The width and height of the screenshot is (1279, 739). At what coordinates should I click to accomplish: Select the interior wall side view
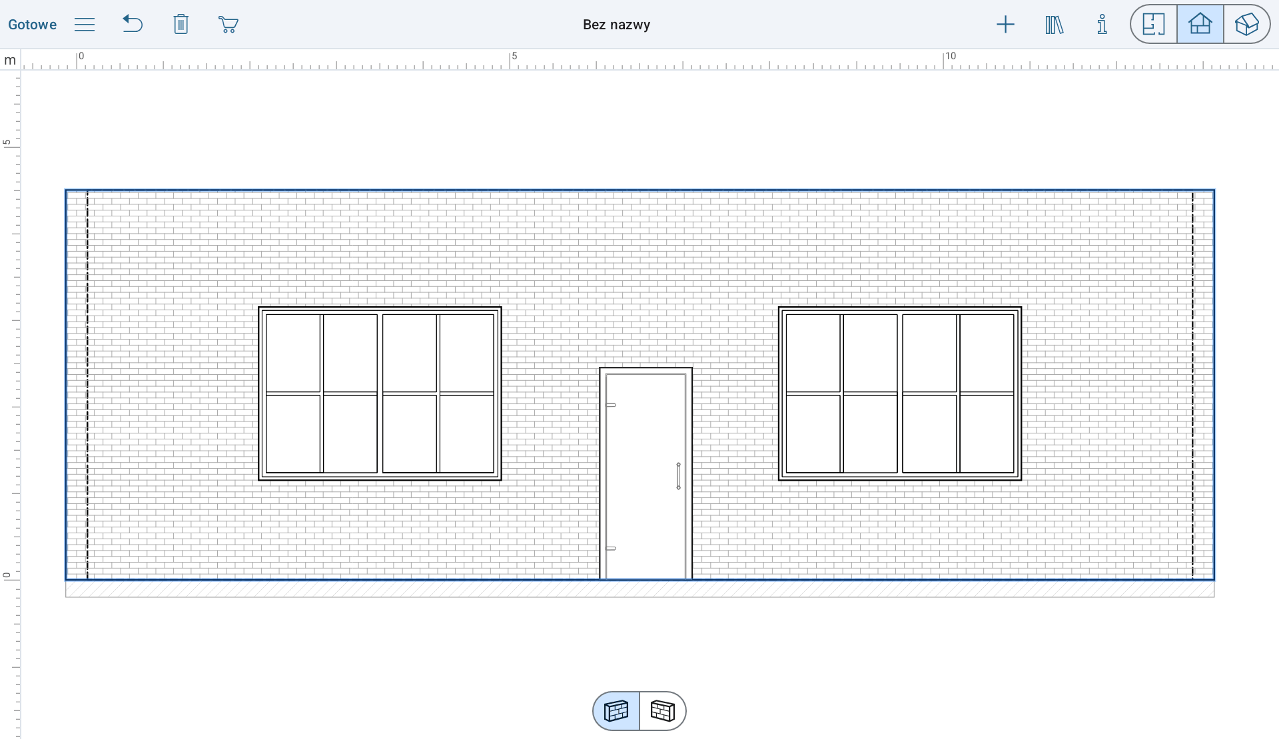pos(663,711)
